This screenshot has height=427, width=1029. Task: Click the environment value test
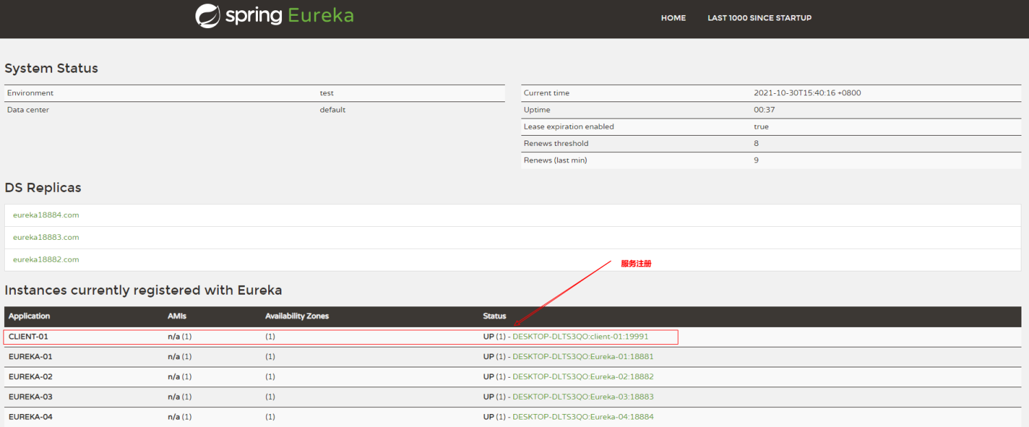[x=327, y=93]
